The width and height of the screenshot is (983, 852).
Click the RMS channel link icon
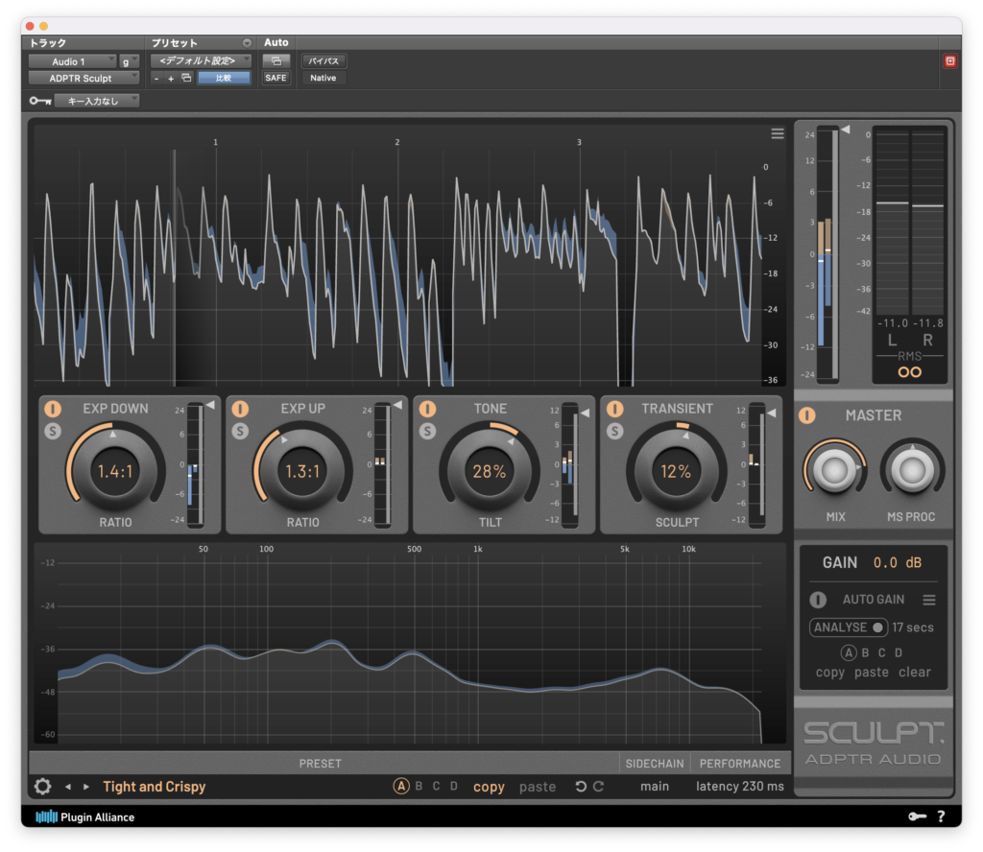[910, 372]
